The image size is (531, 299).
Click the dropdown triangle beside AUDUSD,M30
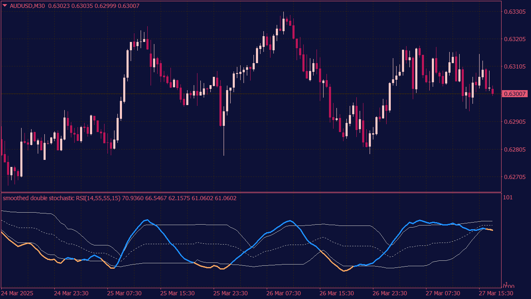click(x=5, y=5)
